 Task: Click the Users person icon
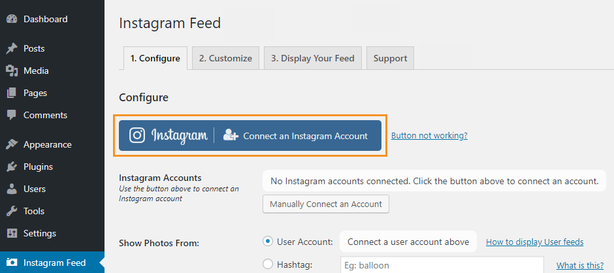[x=12, y=189]
